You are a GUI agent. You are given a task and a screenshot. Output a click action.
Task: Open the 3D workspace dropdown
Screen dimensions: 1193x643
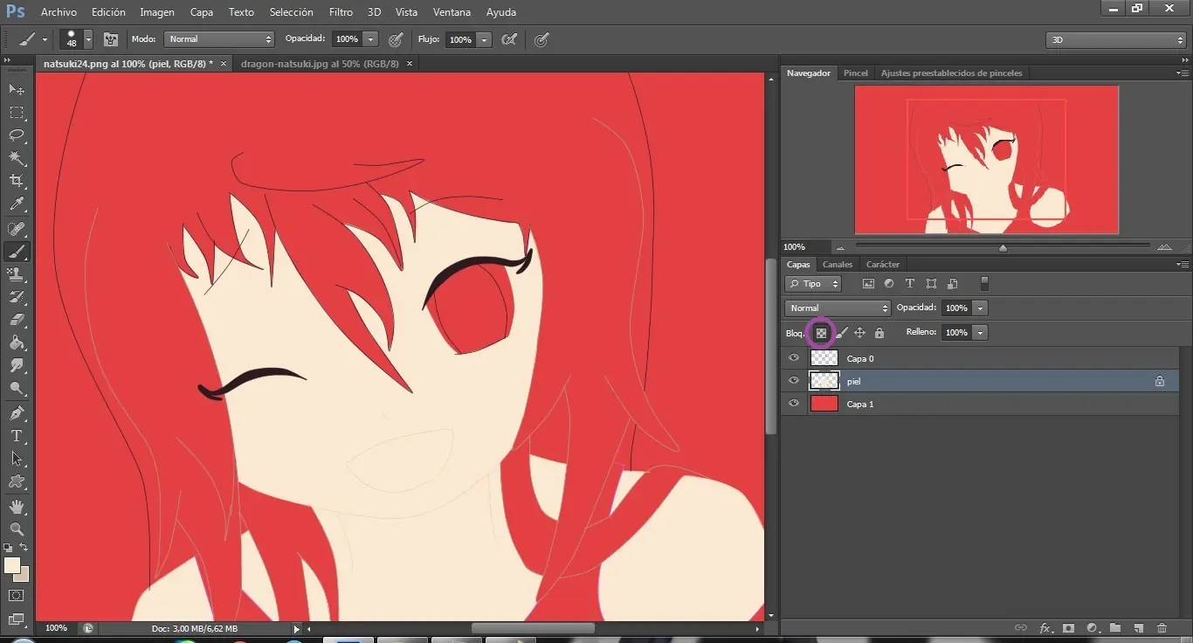pyautogui.click(x=1115, y=40)
